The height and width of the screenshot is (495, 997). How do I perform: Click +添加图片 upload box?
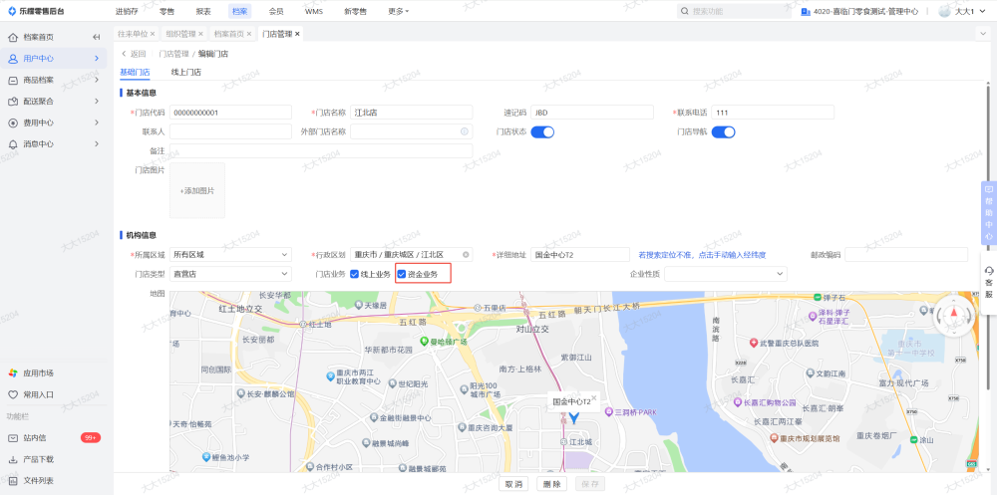coord(197,190)
